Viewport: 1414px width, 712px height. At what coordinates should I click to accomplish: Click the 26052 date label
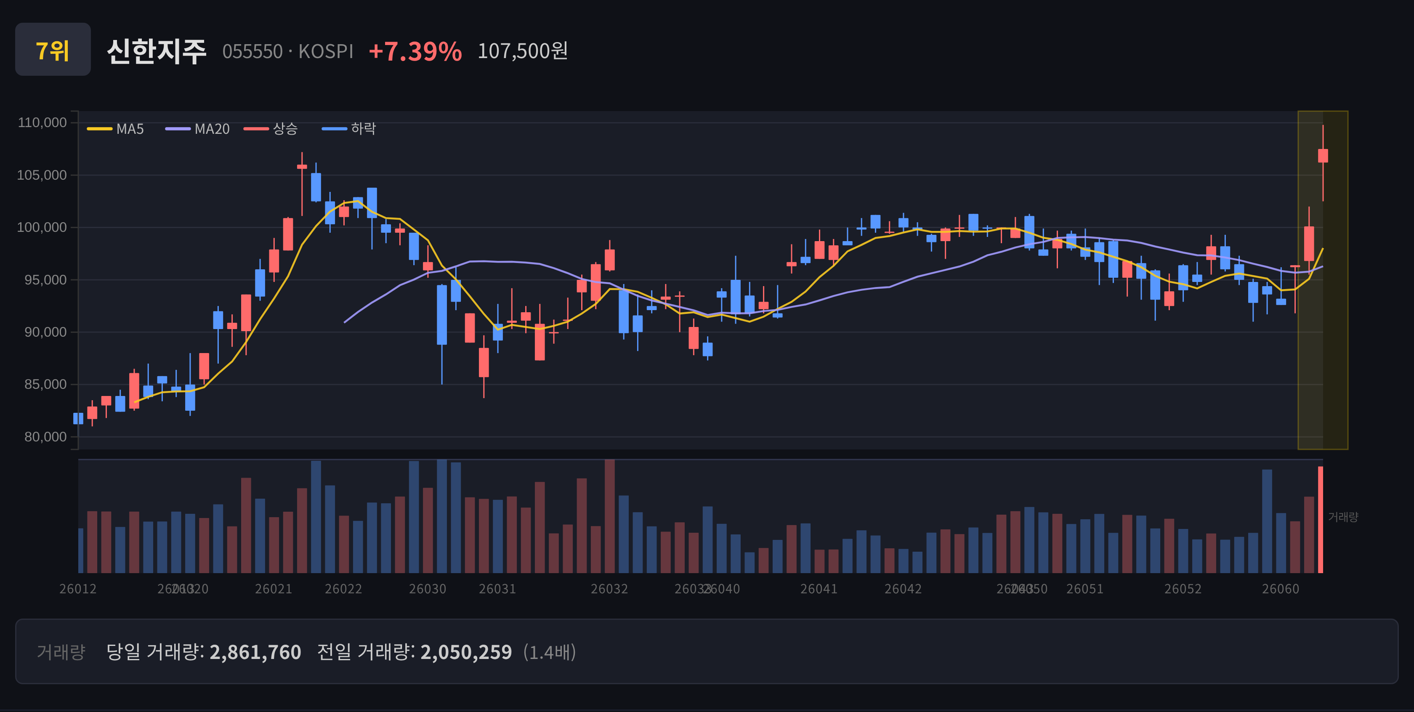1183,589
